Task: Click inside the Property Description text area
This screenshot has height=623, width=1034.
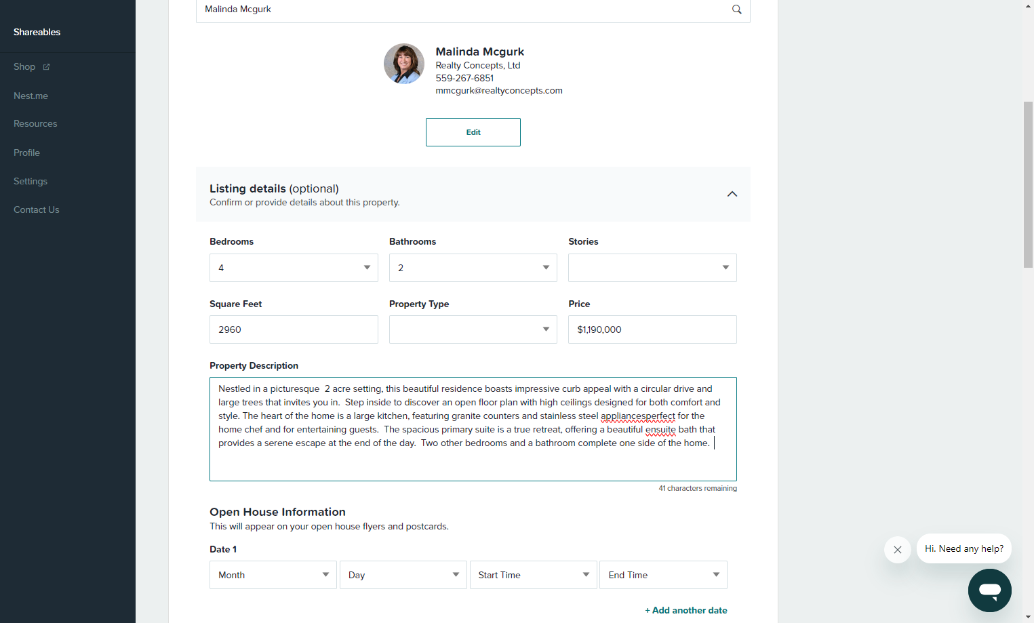Action: (473, 429)
